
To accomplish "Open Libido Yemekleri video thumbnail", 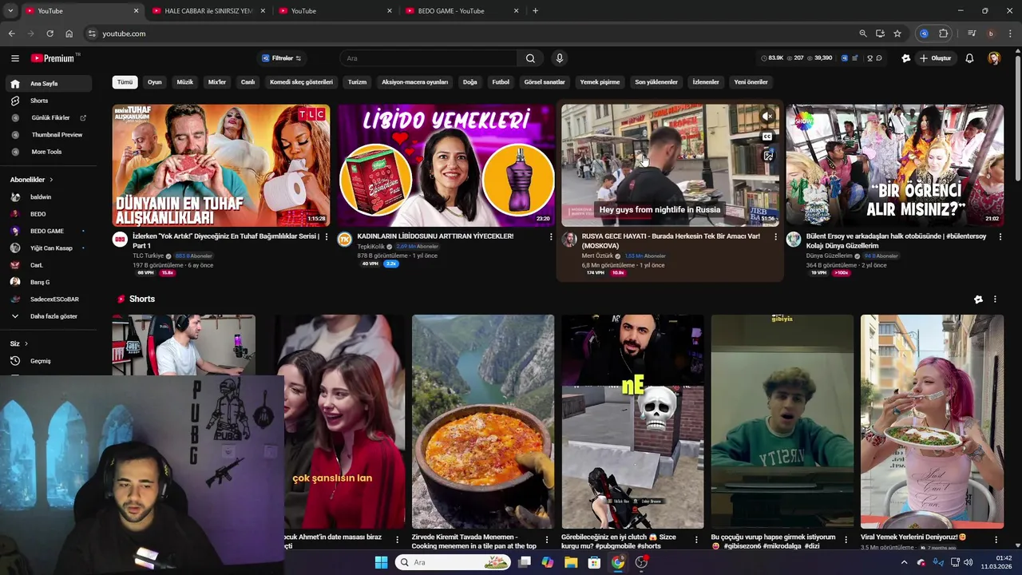I will coord(446,165).
